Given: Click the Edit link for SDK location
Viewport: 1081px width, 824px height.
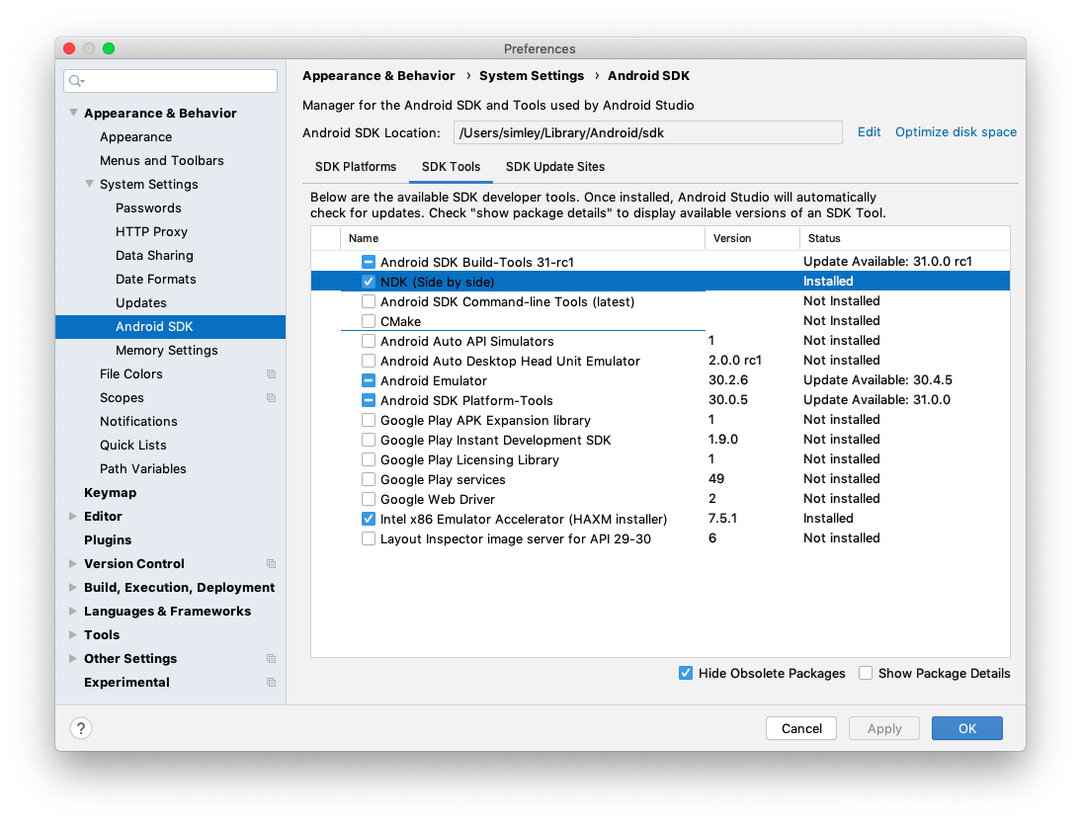Looking at the screenshot, I should (x=869, y=131).
